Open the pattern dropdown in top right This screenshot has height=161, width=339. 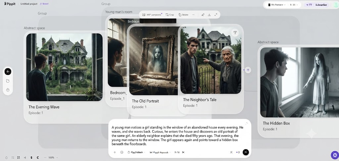277,5
